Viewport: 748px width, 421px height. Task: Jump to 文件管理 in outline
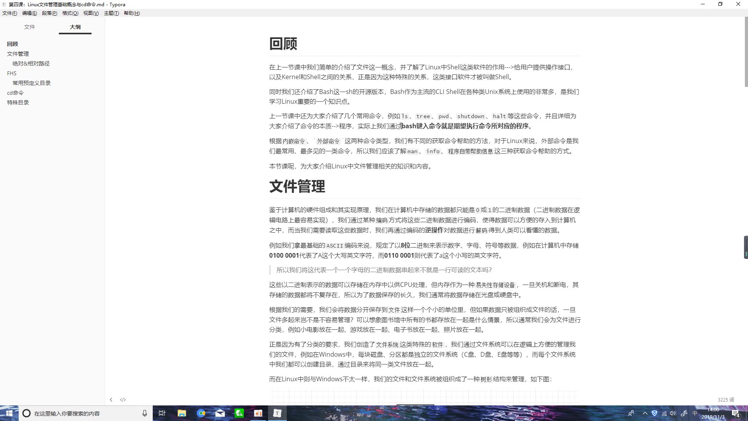(18, 54)
